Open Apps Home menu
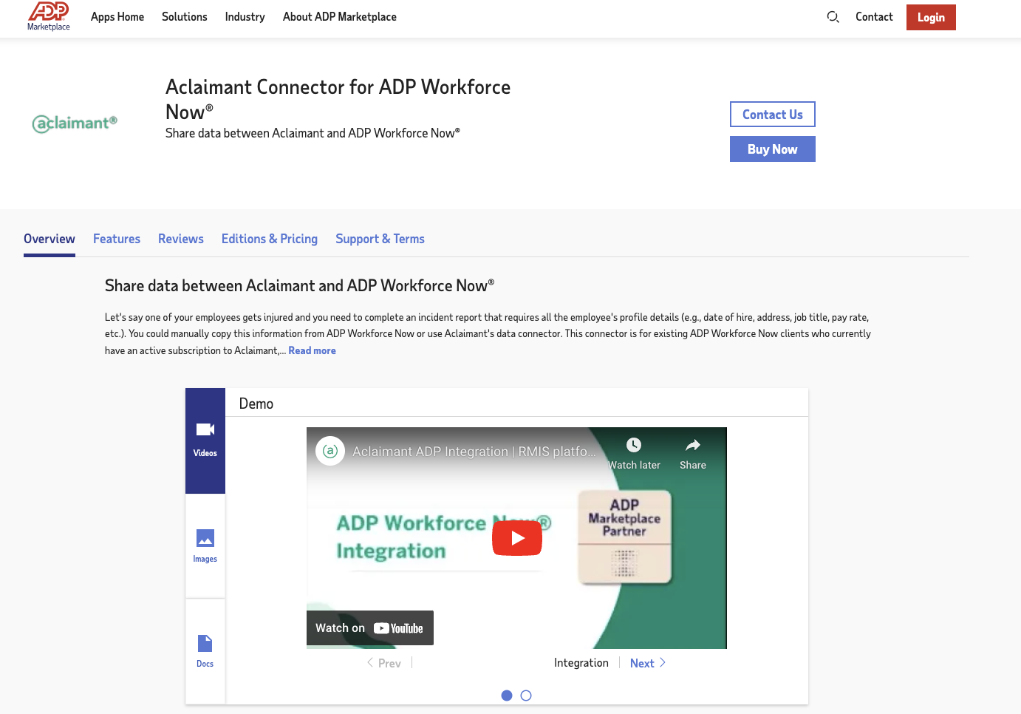Screen dimensions: 1021x714 (x=117, y=17)
